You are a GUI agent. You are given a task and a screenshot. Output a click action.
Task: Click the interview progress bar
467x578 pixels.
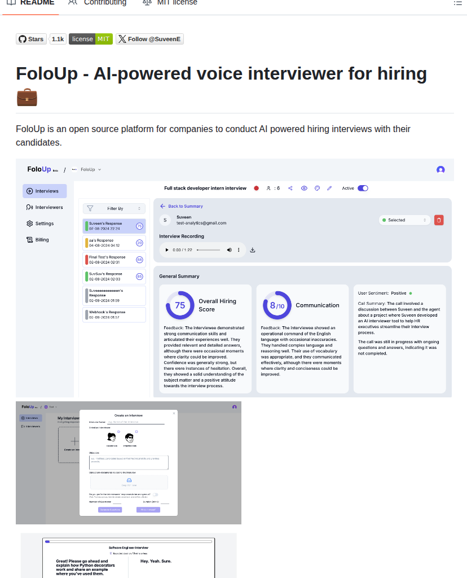coord(129,541)
